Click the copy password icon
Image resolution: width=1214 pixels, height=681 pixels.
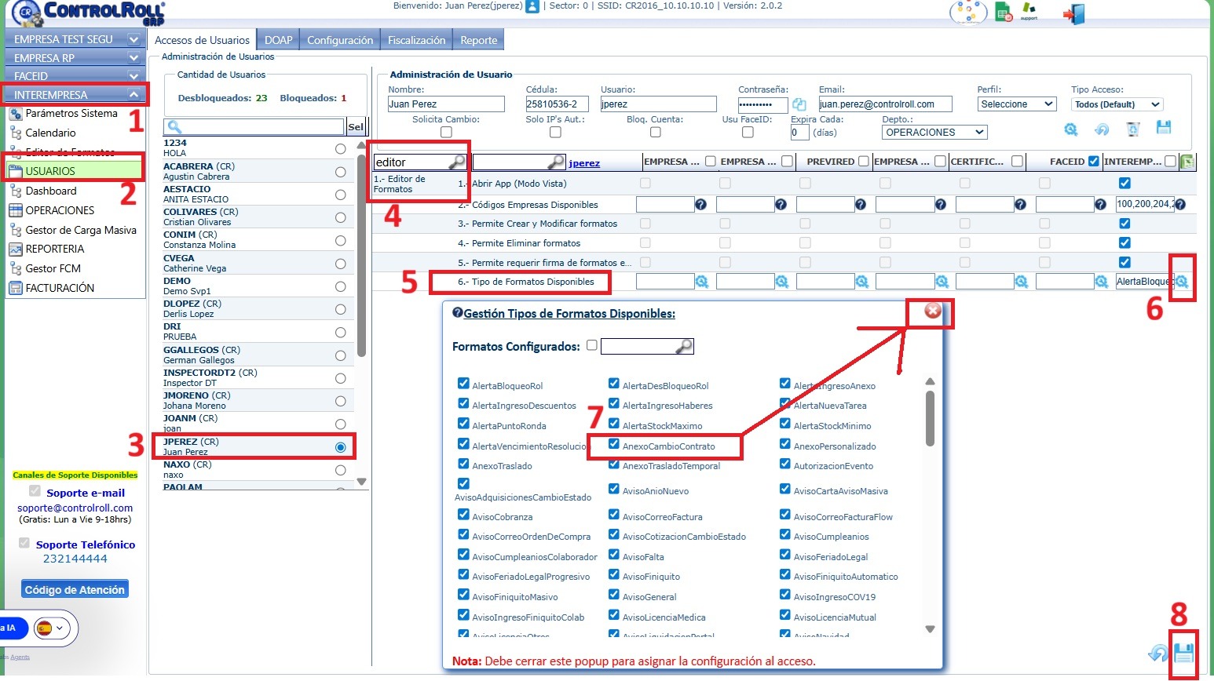pos(799,104)
